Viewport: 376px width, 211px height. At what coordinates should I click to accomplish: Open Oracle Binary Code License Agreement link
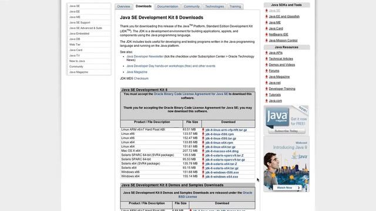[x=190, y=94]
